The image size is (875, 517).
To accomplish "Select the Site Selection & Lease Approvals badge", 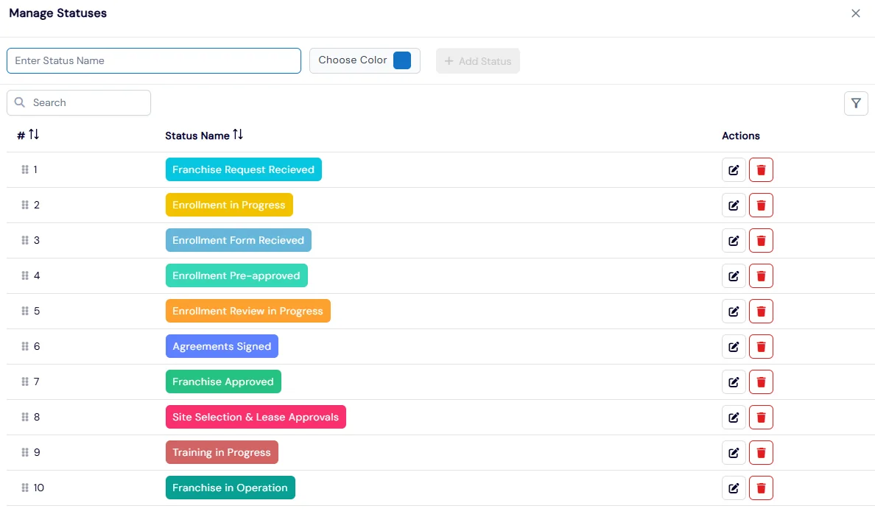I will click(x=256, y=417).
